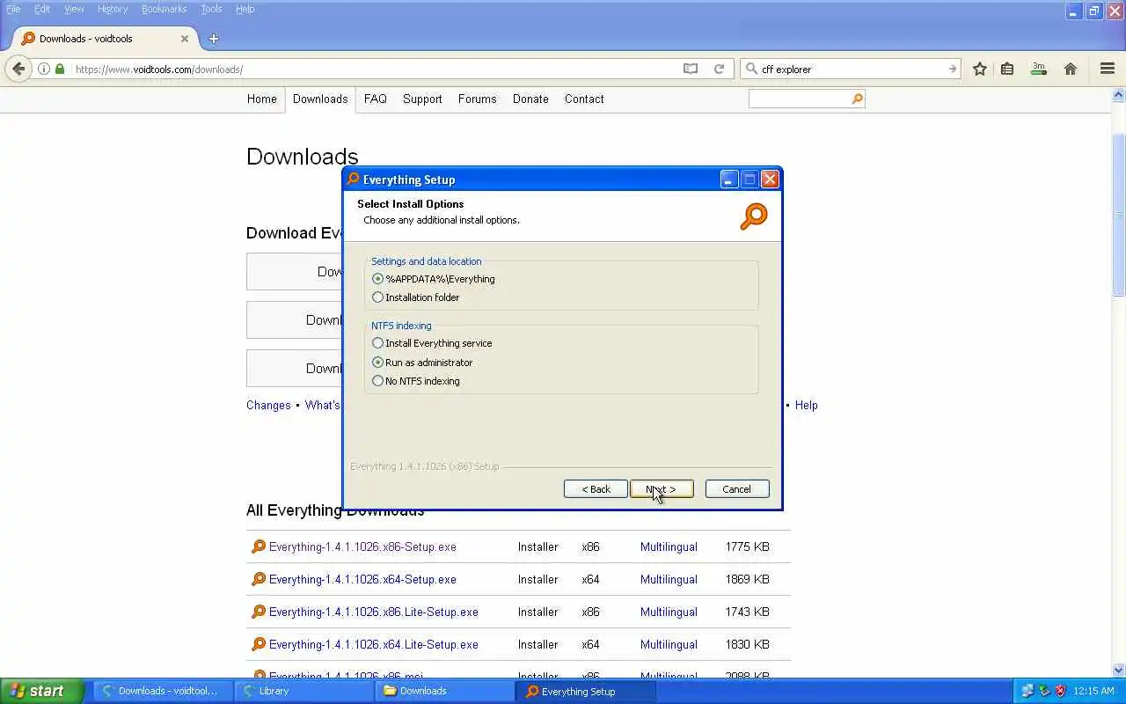
Task: Open the Help menu in Firefox
Action: click(x=245, y=9)
